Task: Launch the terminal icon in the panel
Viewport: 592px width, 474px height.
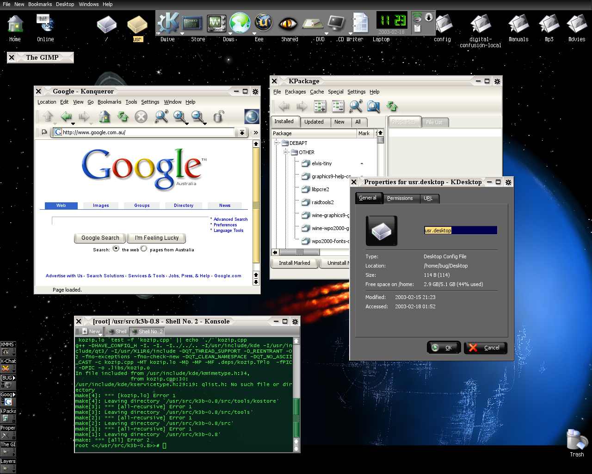Action: tap(192, 23)
